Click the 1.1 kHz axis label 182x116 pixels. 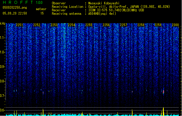2,38
